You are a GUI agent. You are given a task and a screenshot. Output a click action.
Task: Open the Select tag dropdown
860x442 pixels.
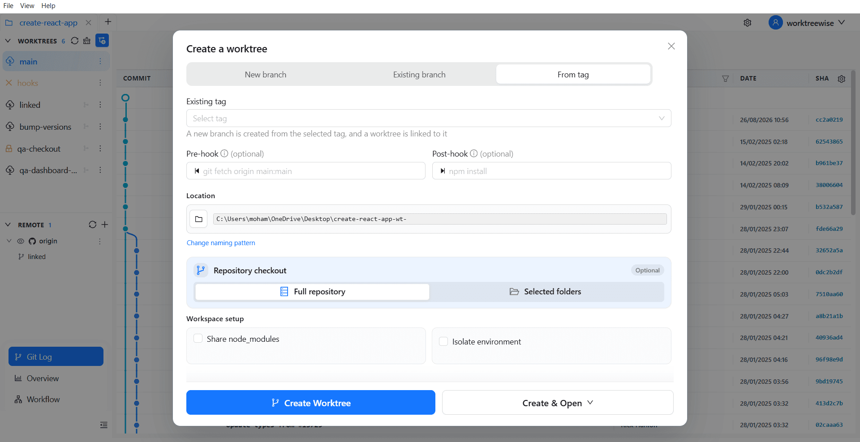click(x=429, y=118)
